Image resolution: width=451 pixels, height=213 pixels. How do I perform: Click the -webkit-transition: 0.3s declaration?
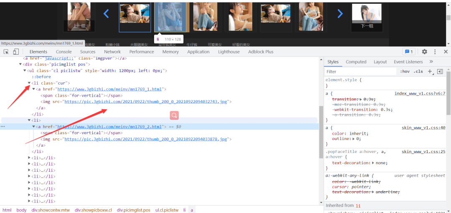pyautogui.click(x=362, y=109)
